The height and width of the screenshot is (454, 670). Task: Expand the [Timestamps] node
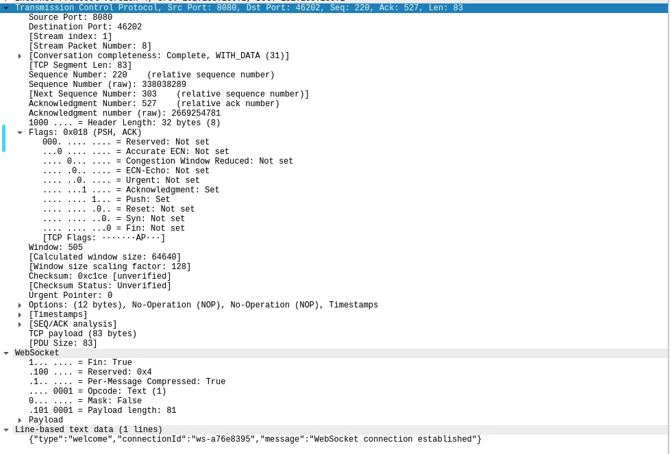[x=20, y=315]
